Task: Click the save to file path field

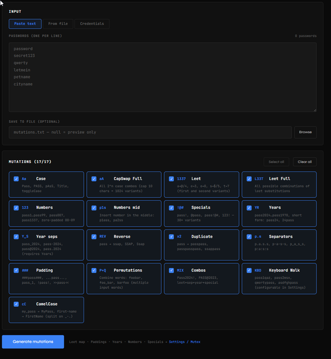Action: (x=150, y=132)
